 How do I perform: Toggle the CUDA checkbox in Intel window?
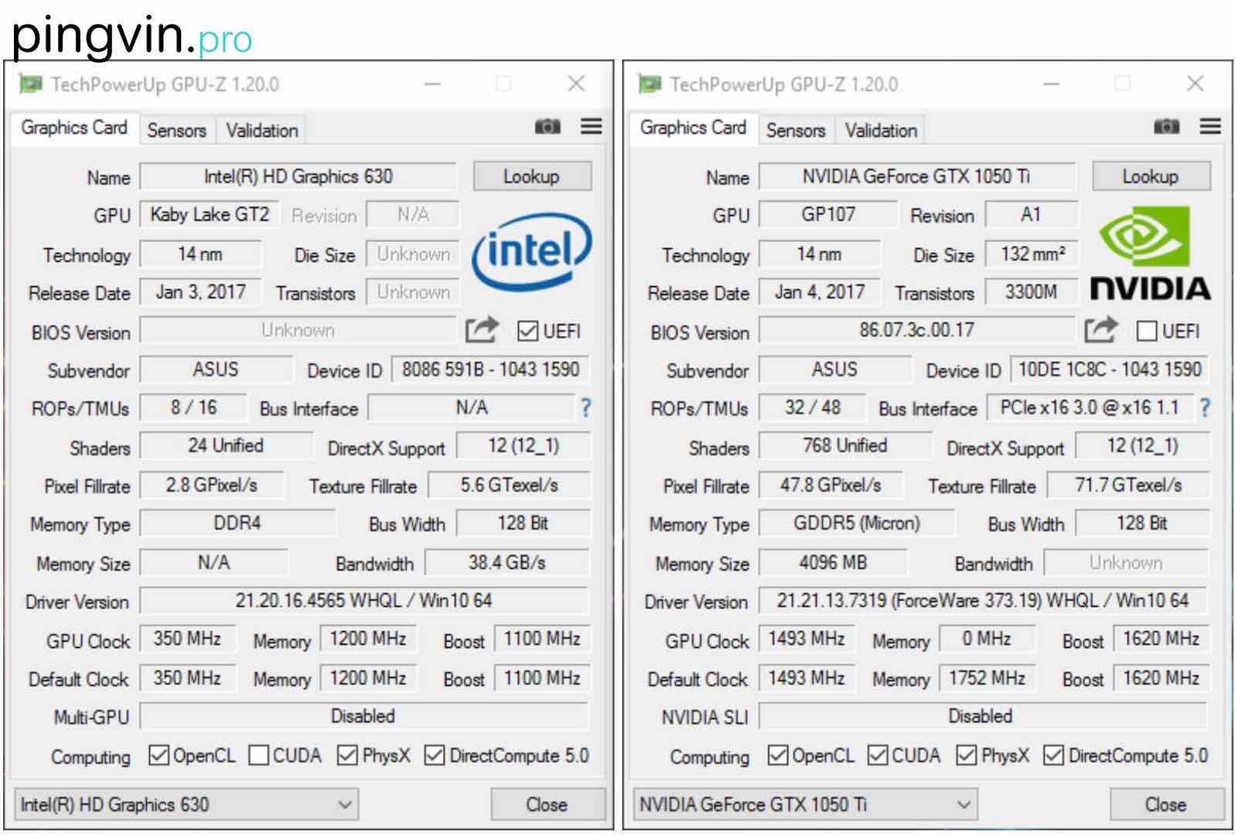point(259,755)
